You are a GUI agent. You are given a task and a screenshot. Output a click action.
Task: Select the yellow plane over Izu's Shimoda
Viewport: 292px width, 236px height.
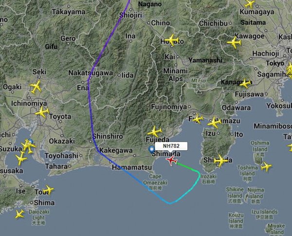point(221,161)
